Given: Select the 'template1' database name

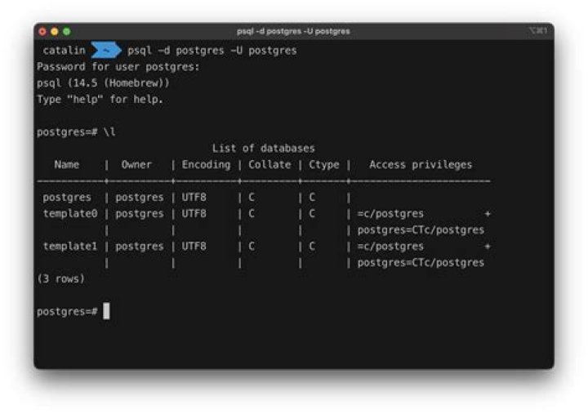Looking at the screenshot, I should 70,247.
